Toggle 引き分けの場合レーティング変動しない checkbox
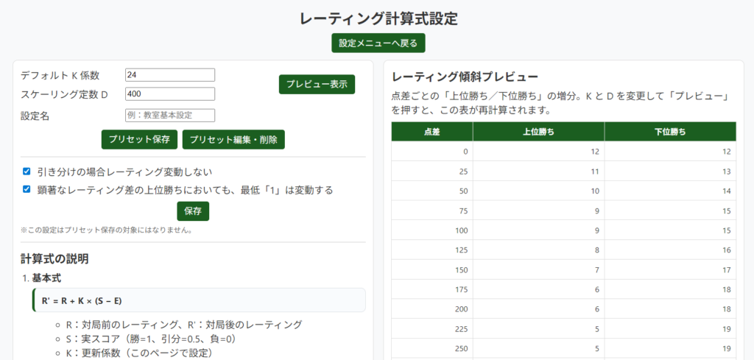 pyautogui.click(x=27, y=171)
